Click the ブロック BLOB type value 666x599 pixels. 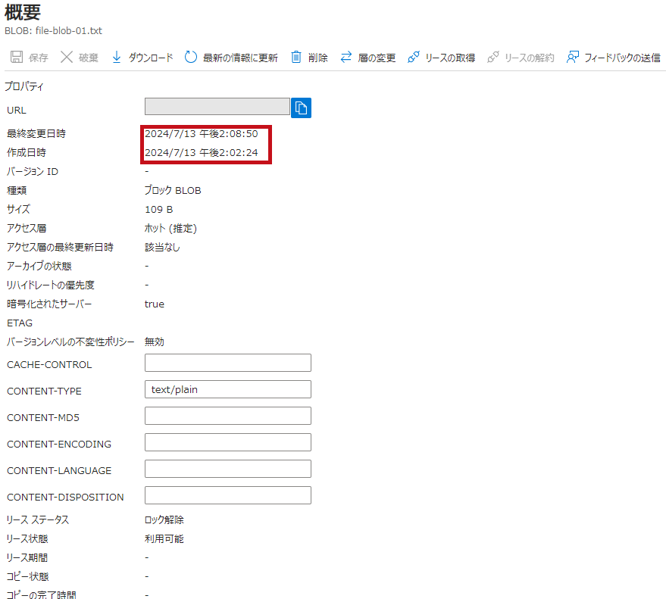[x=173, y=191]
